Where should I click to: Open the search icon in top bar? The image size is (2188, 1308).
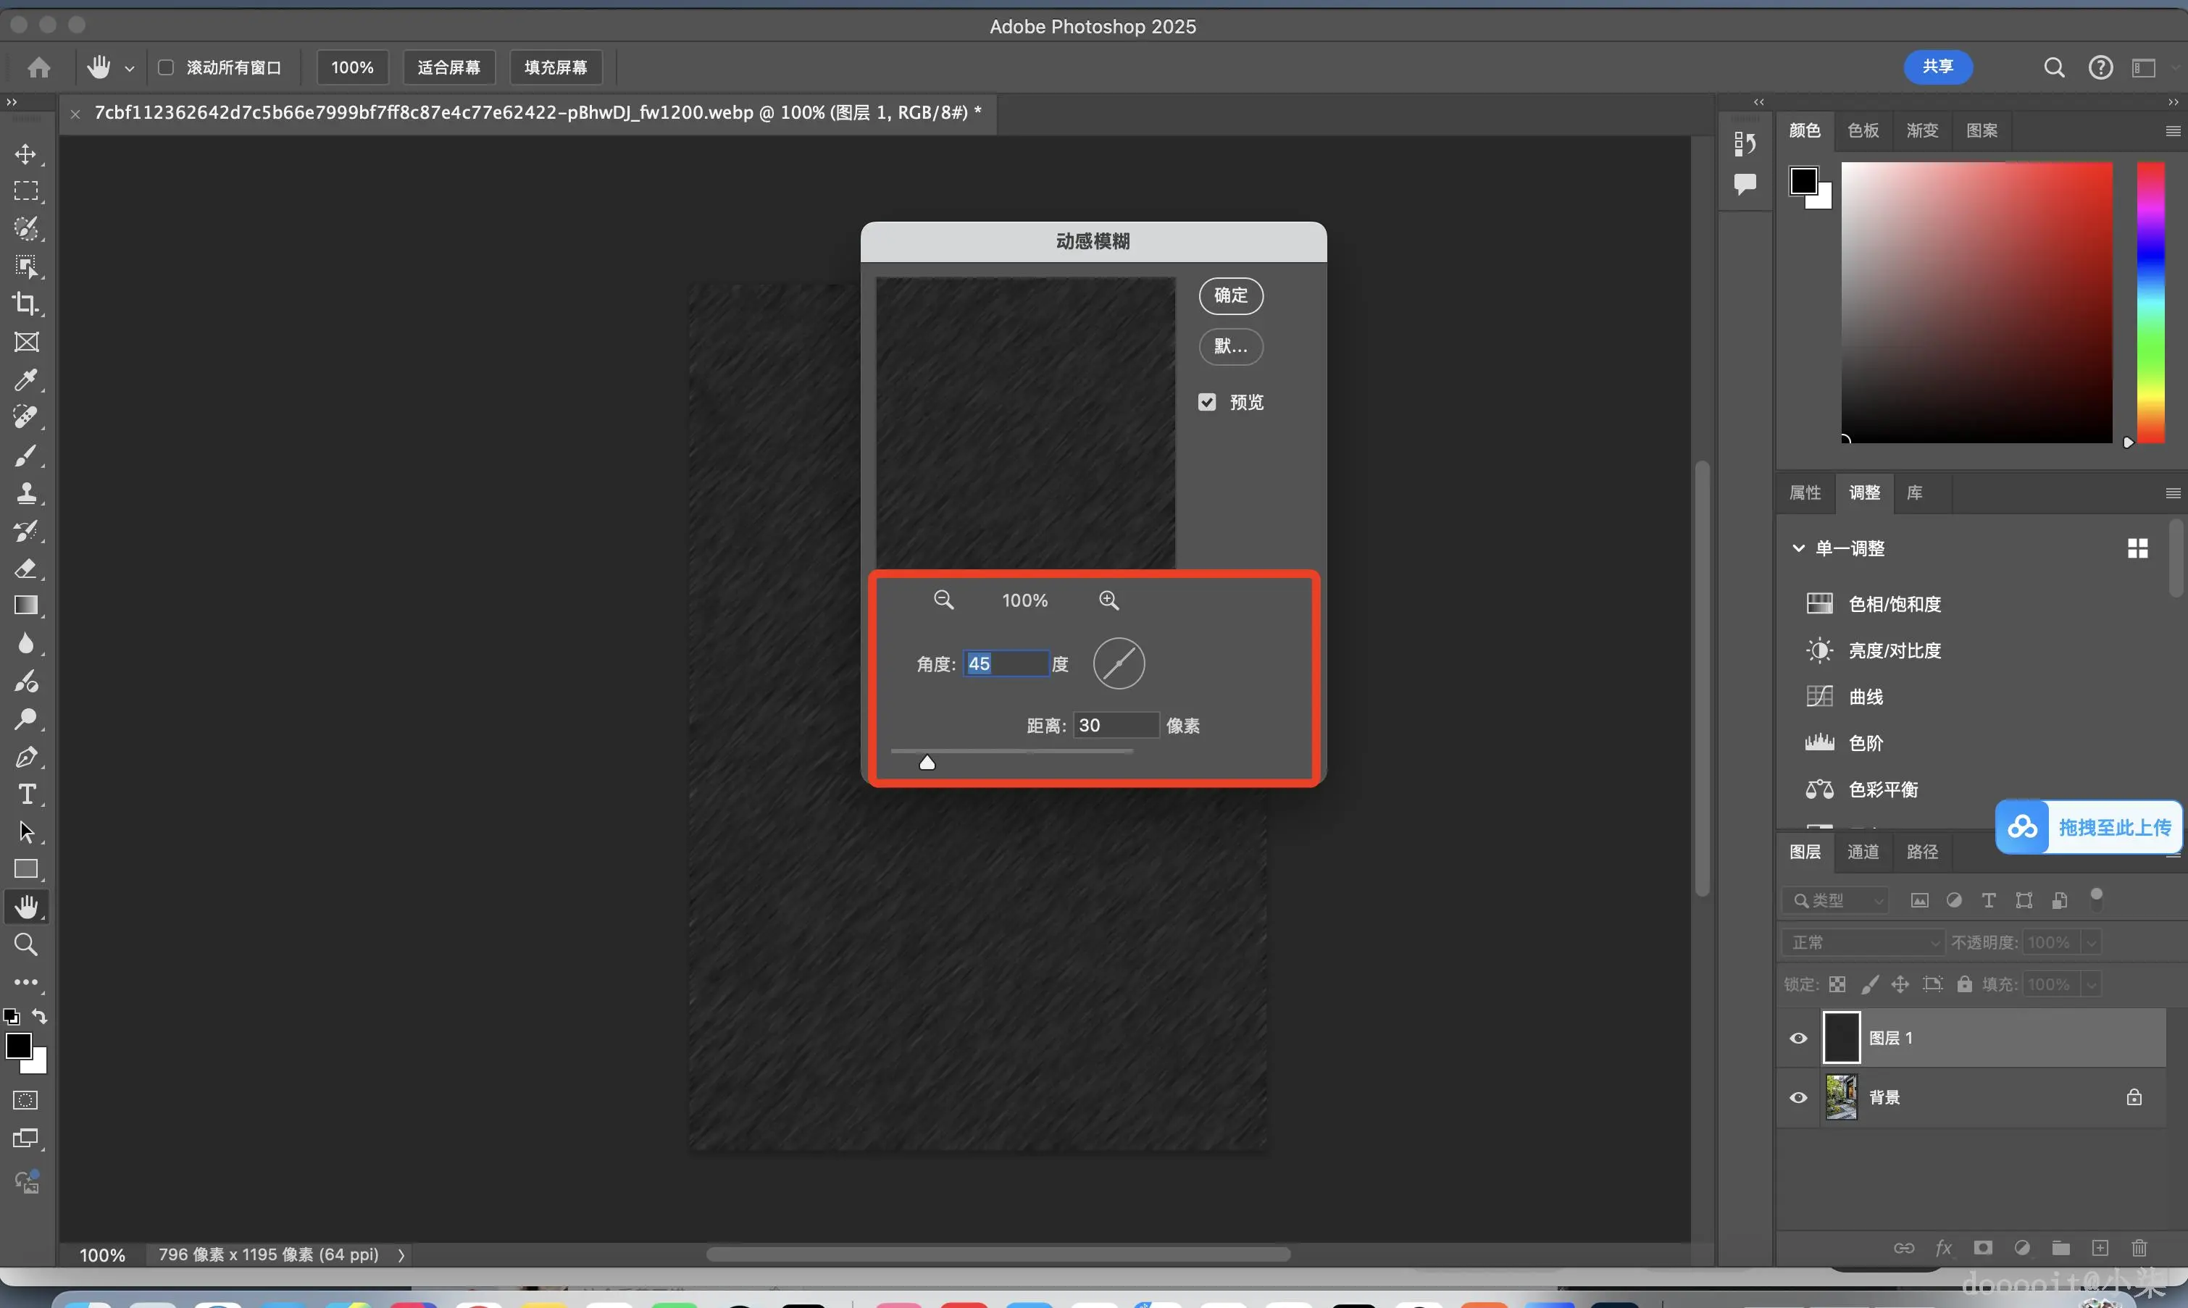coord(2054,68)
